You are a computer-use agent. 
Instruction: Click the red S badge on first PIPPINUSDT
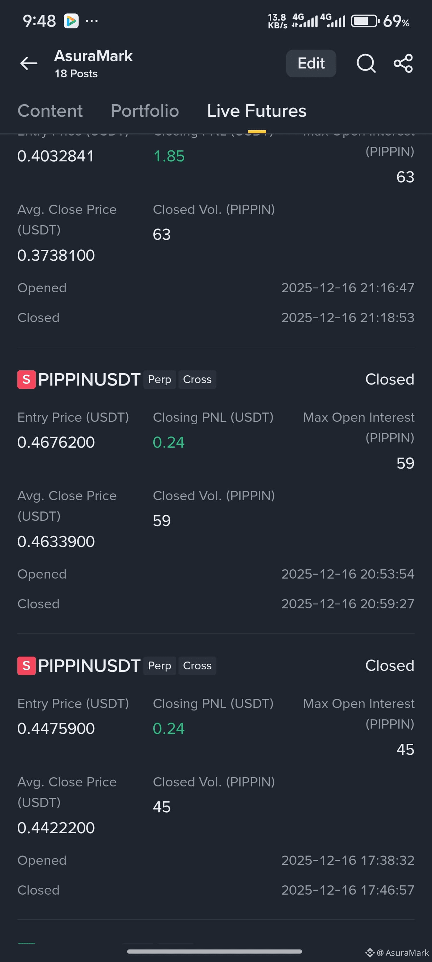pyautogui.click(x=27, y=380)
